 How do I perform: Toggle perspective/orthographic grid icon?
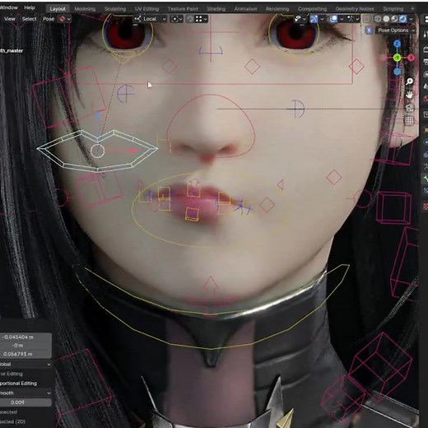pyautogui.click(x=409, y=120)
